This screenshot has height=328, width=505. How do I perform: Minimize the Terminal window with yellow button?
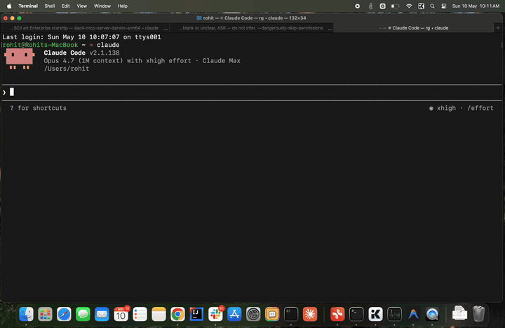coord(12,18)
